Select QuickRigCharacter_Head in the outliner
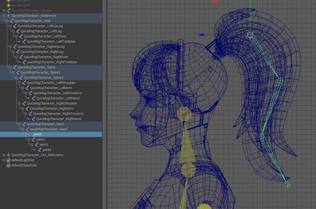This screenshot has height=209, width=316. (48, 129)
